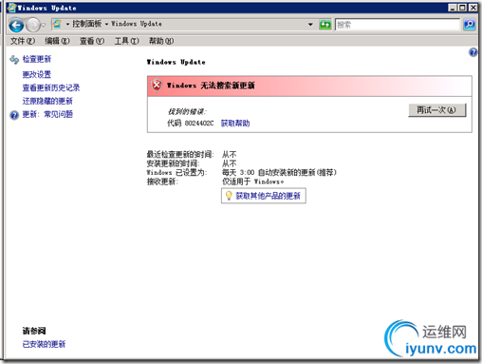Click the blue help question mark icon
Viewport: 482px width, 364px height.
click(x=473, y=52)
